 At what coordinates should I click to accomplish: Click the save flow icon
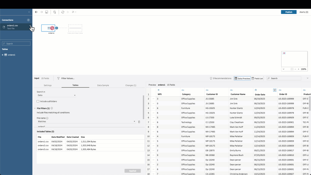click(47, 12)
